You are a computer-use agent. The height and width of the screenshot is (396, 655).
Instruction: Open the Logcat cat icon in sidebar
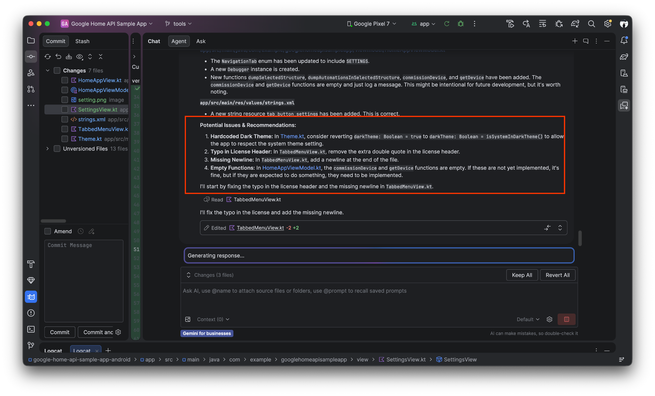(x=31, y=297)
